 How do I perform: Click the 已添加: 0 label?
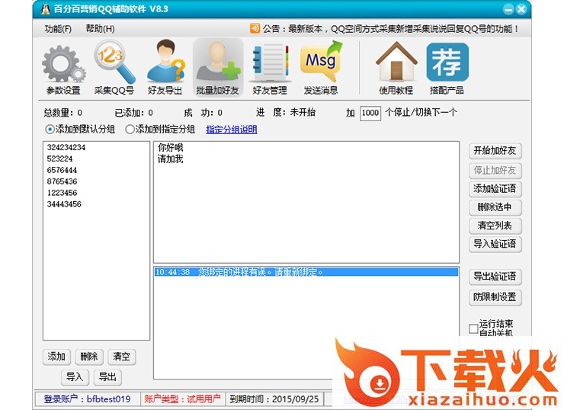point(134,113)
